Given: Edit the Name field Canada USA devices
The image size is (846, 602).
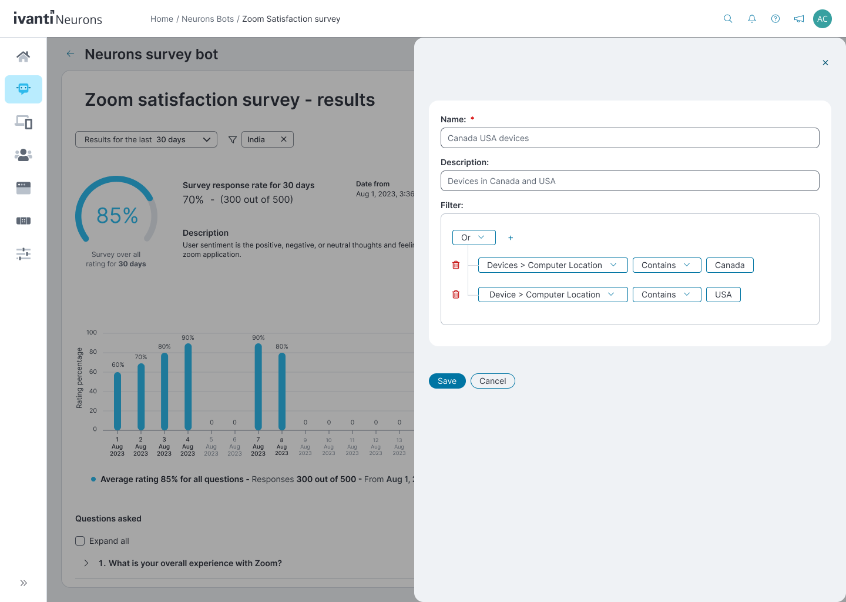Looking at the screenshot, I should tap(630, 138).
